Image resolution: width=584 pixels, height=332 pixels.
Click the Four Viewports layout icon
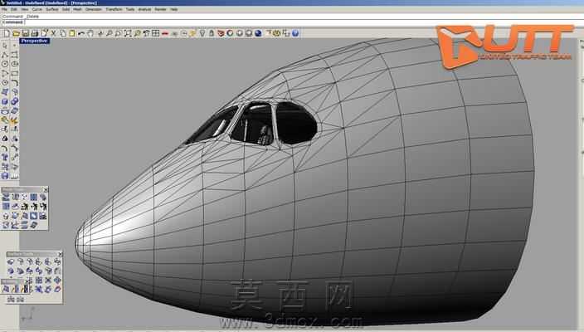[x=156, y=33]
